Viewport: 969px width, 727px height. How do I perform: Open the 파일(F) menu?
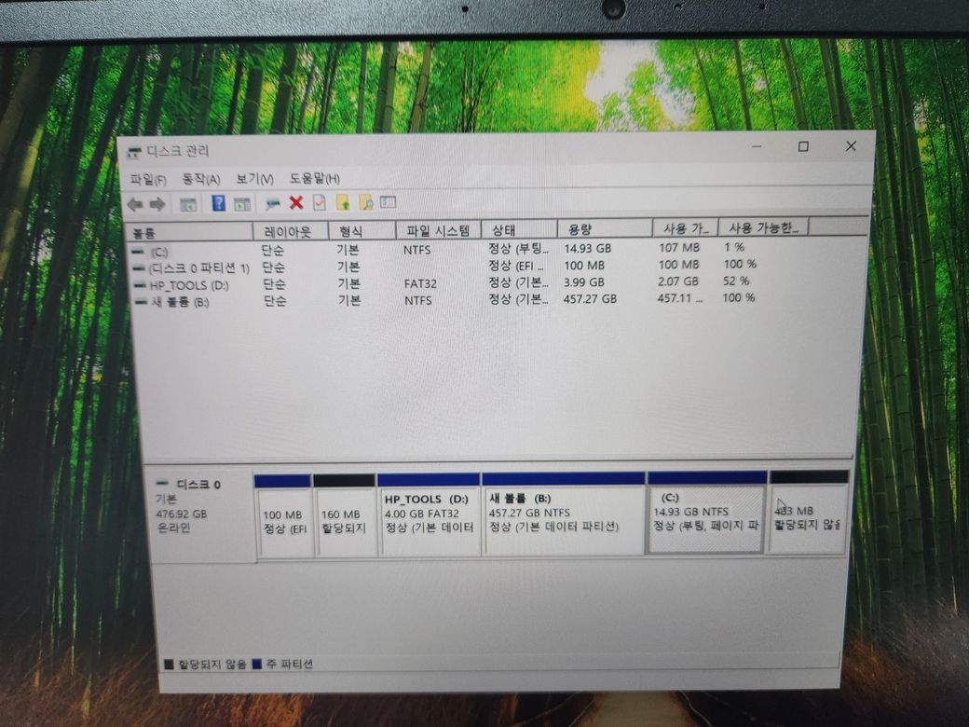pyautogui.click(x=148, y=179)
